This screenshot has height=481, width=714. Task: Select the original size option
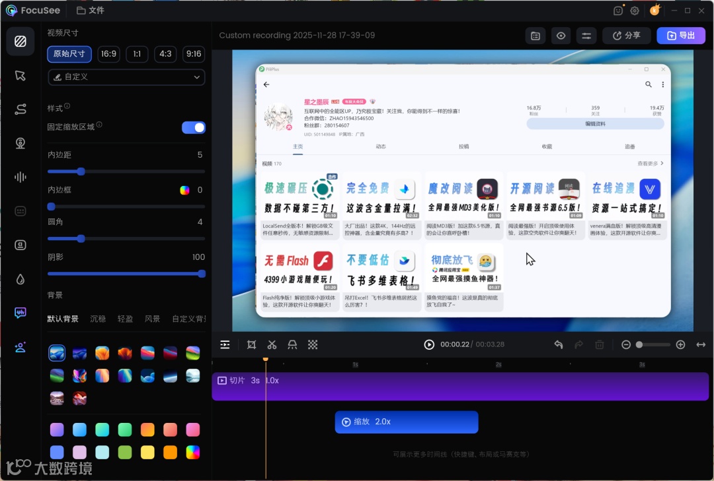tap(69, 53)
